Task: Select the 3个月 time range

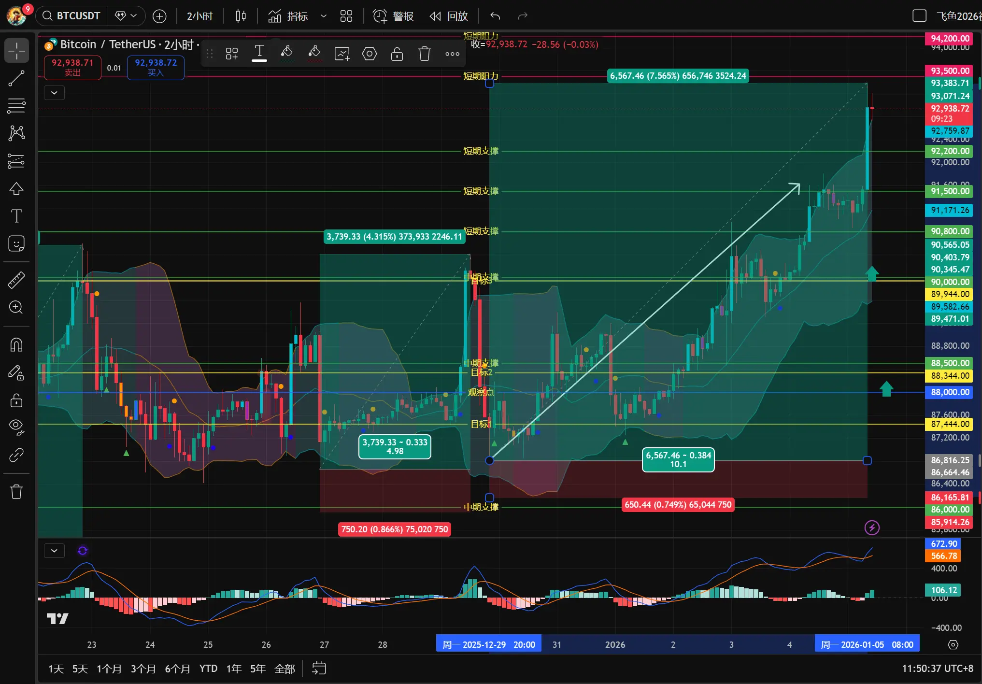Action: tap(143, 669)
